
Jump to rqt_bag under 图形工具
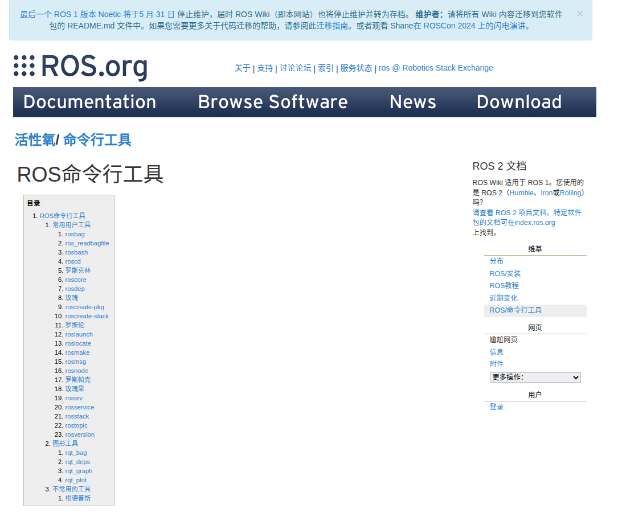[76, 453]
